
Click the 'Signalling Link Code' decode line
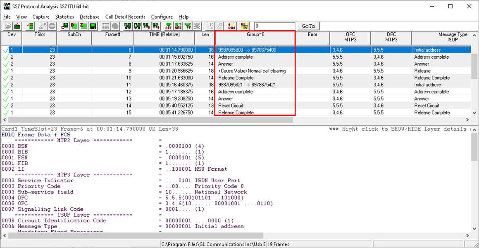pos(103,209)
